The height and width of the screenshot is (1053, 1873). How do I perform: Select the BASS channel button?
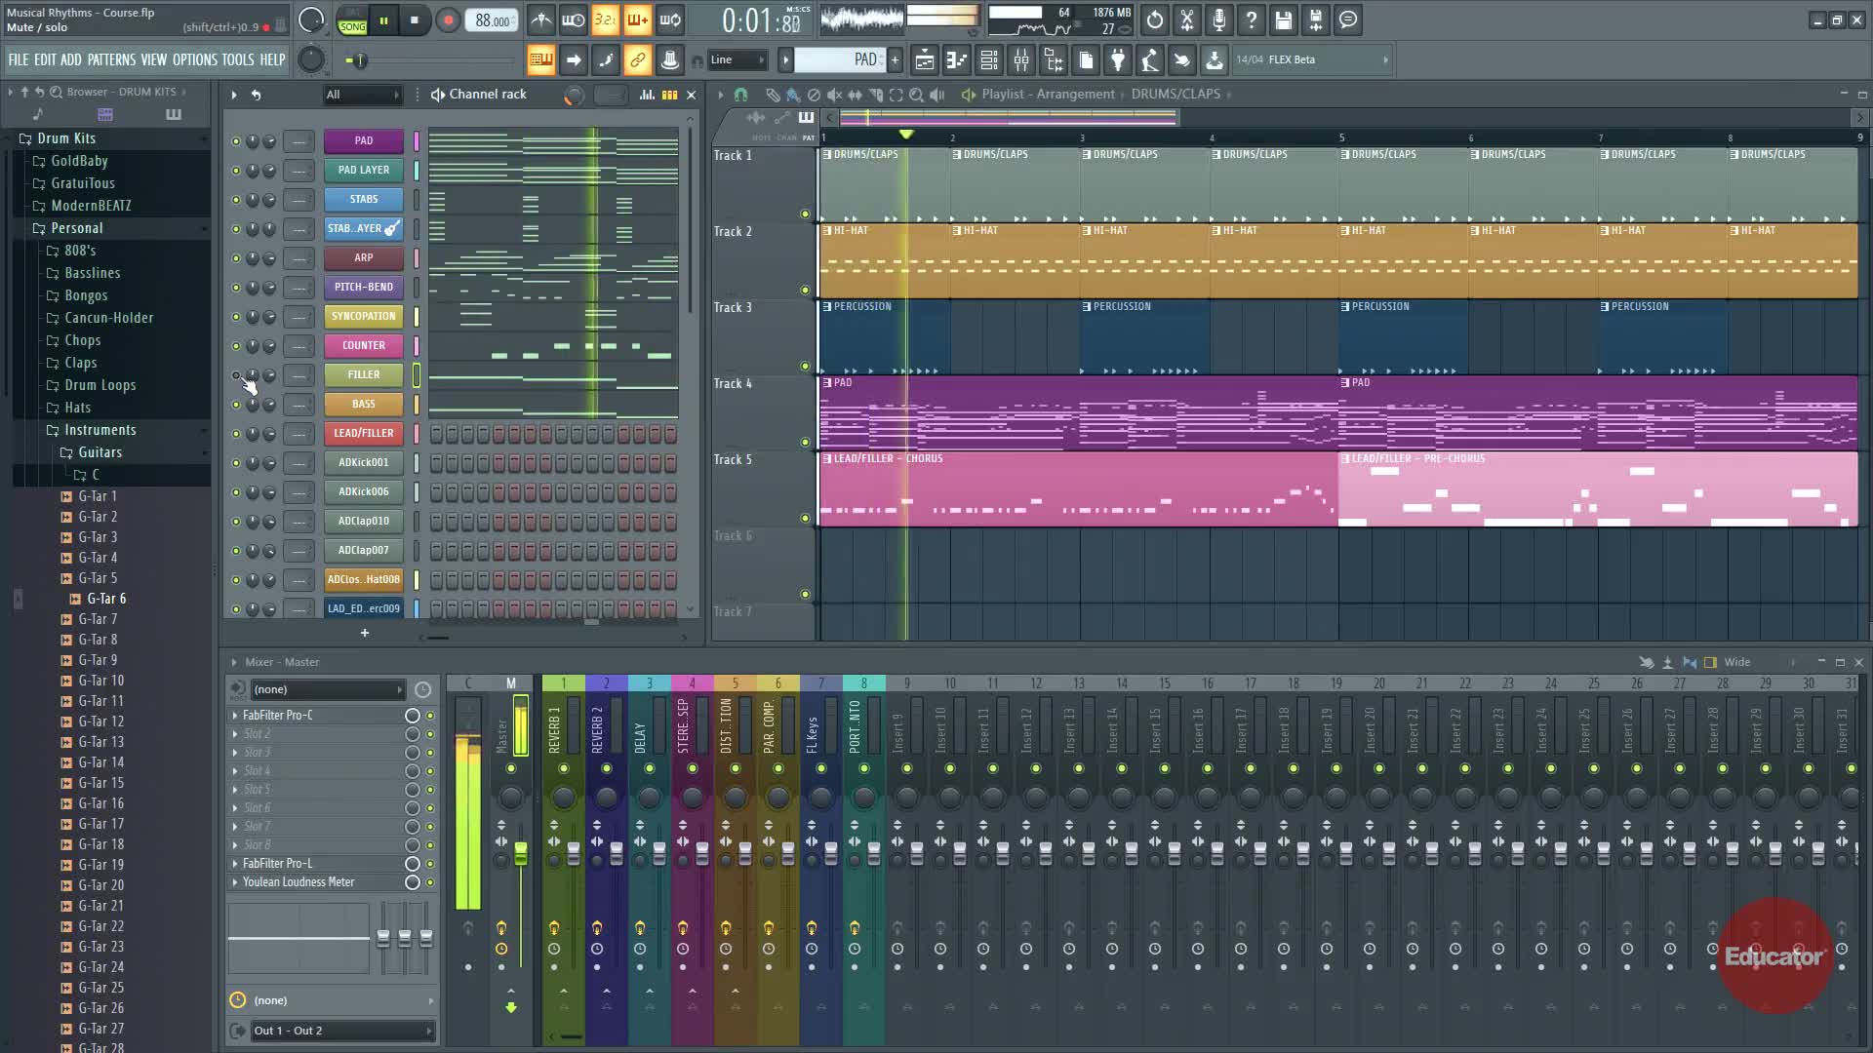point(363,404)
